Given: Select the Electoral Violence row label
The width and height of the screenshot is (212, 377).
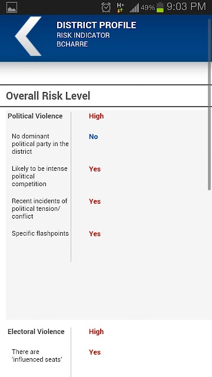Looking at the screenshot, I should click(x=36, y=332).
